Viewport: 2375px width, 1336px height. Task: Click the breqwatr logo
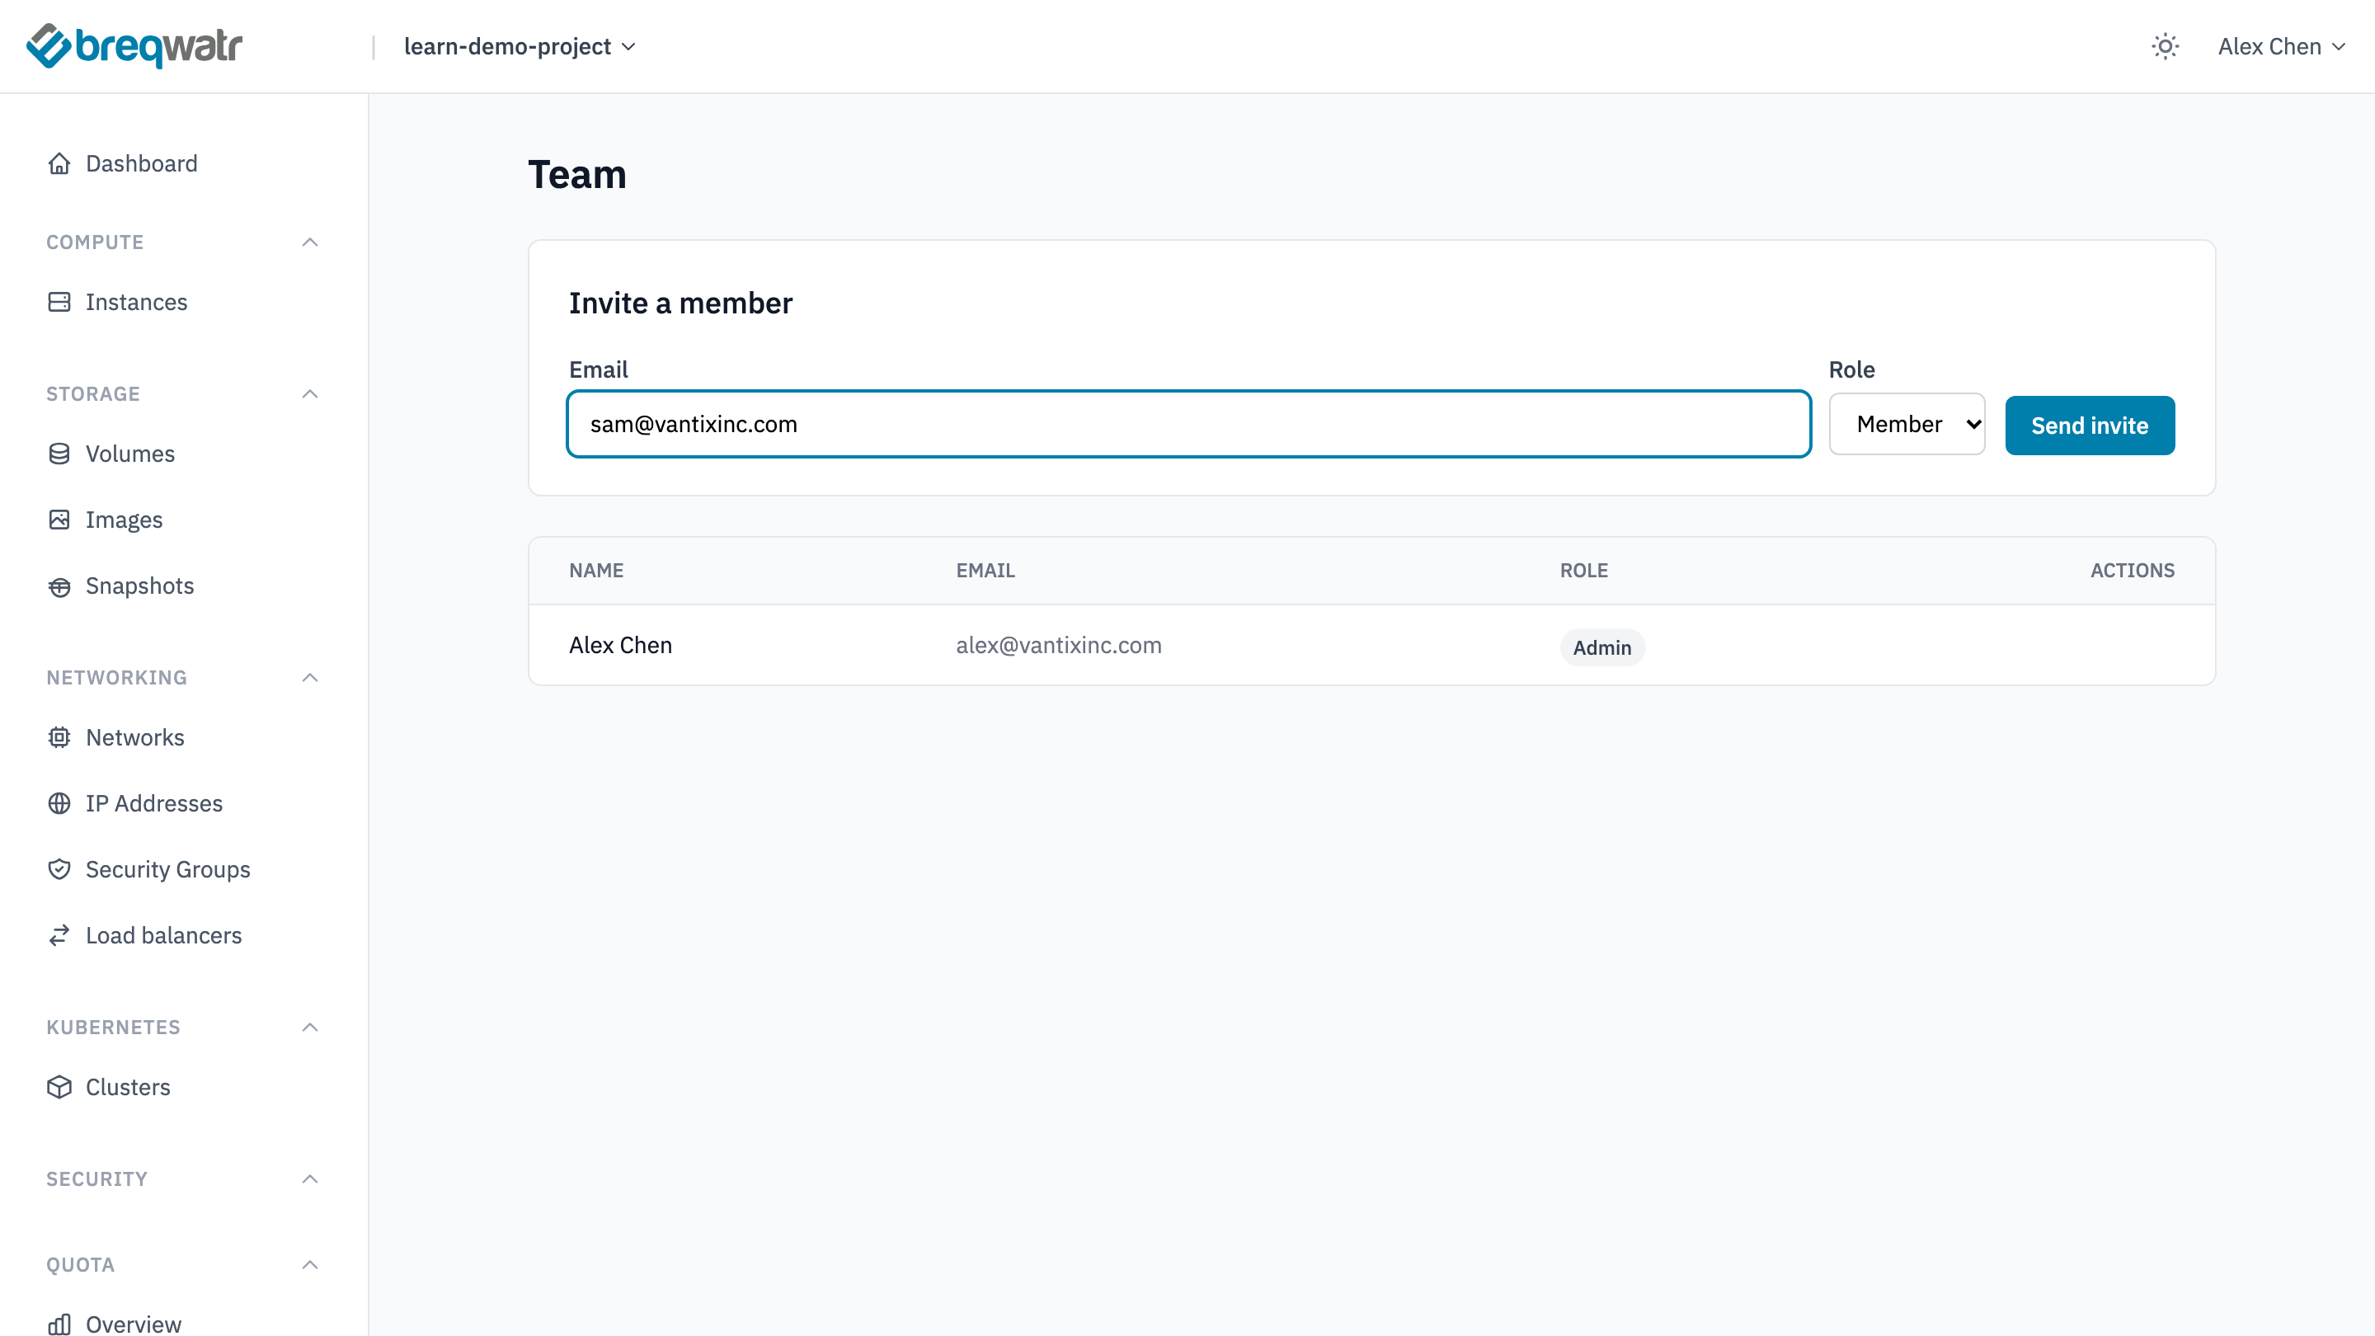pos(134,46)
